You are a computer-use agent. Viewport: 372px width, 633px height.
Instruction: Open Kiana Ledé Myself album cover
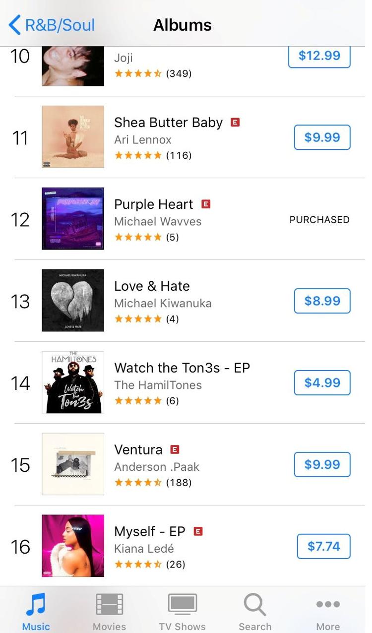click(x=73, y=546)
